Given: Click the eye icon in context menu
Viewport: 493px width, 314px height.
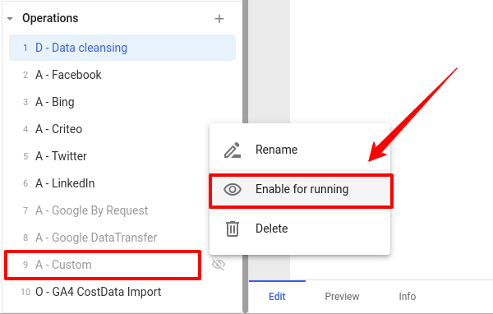Looking at the screenshot, I should [x=233, y=189].
